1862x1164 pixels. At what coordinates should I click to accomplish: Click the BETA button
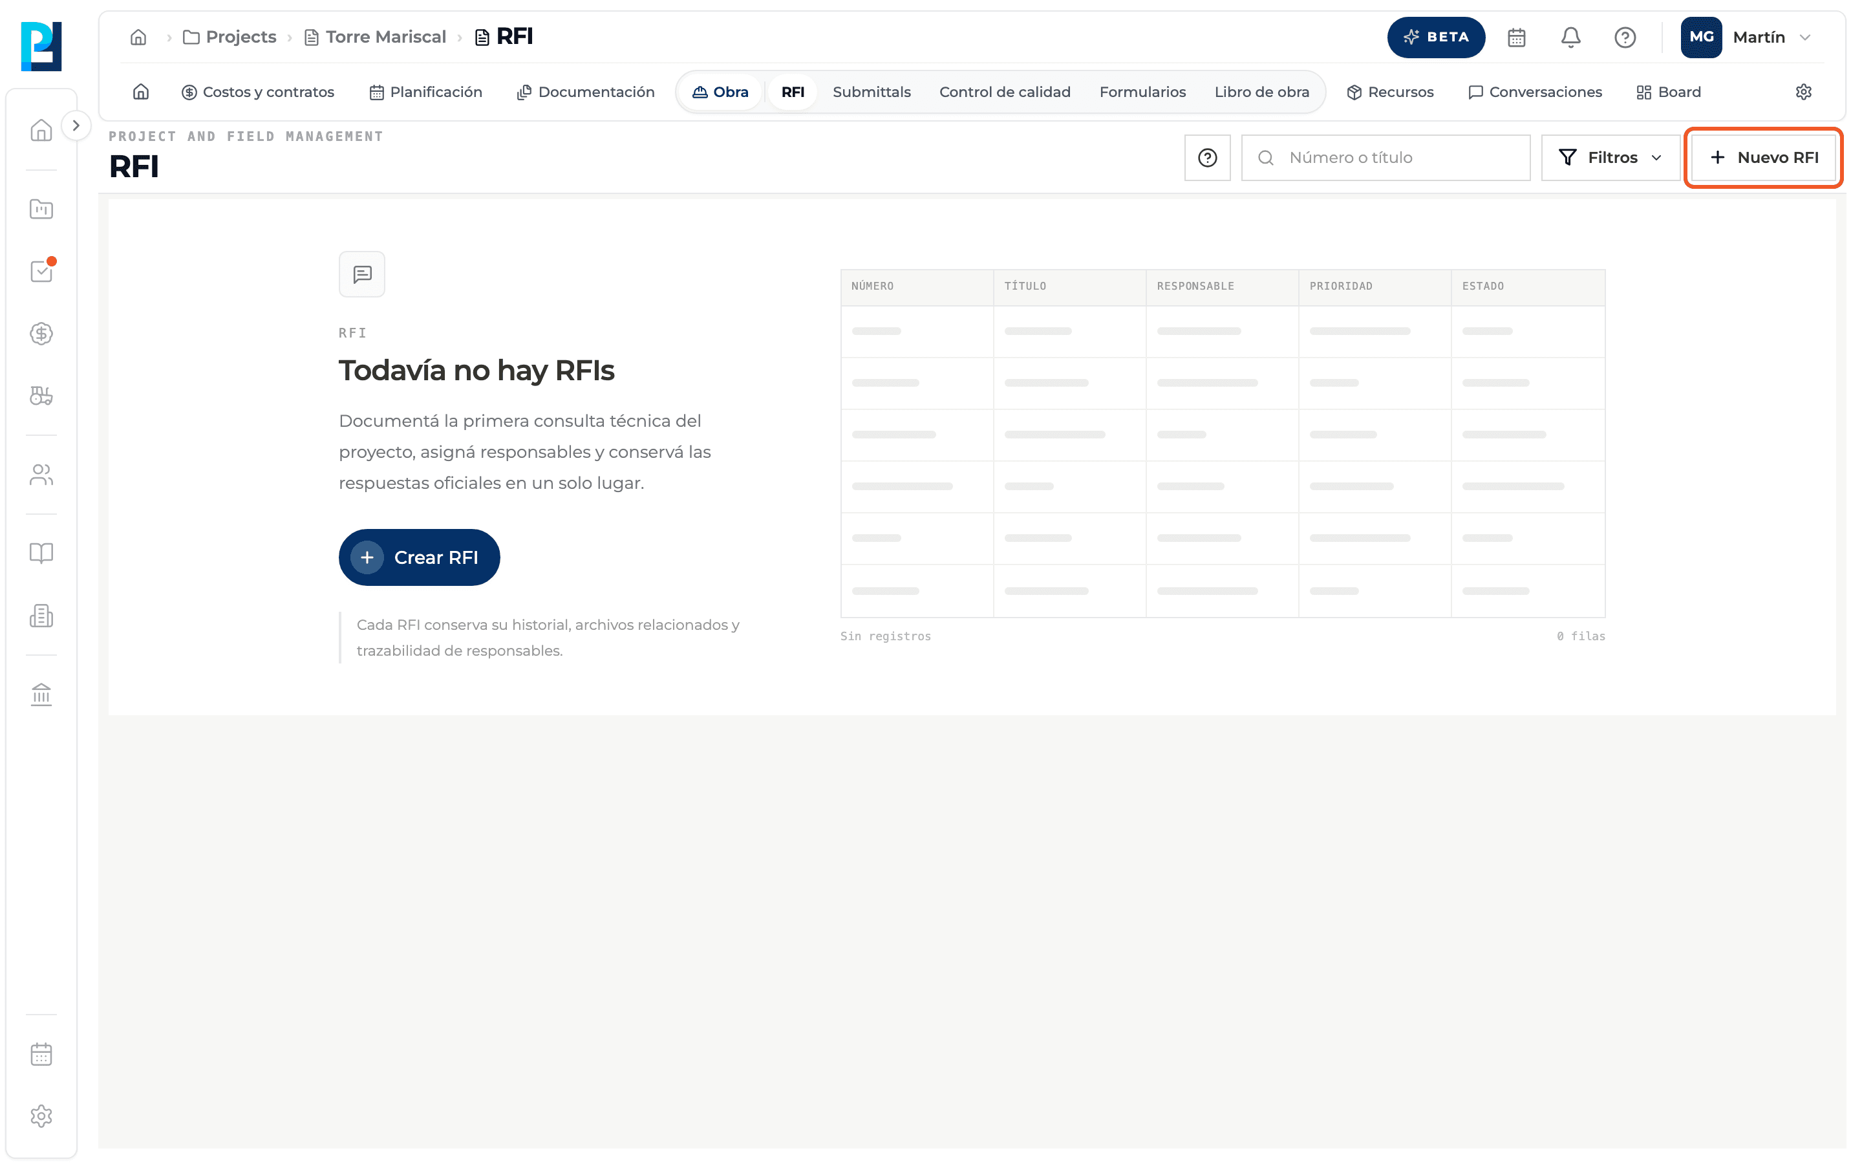click(1436, 37)
